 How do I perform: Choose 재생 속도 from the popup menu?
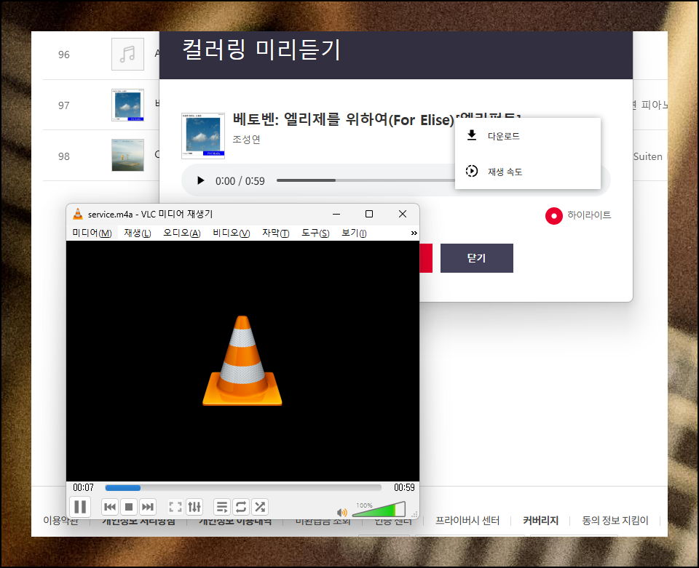pyautogui.click(x=528, y=172)
